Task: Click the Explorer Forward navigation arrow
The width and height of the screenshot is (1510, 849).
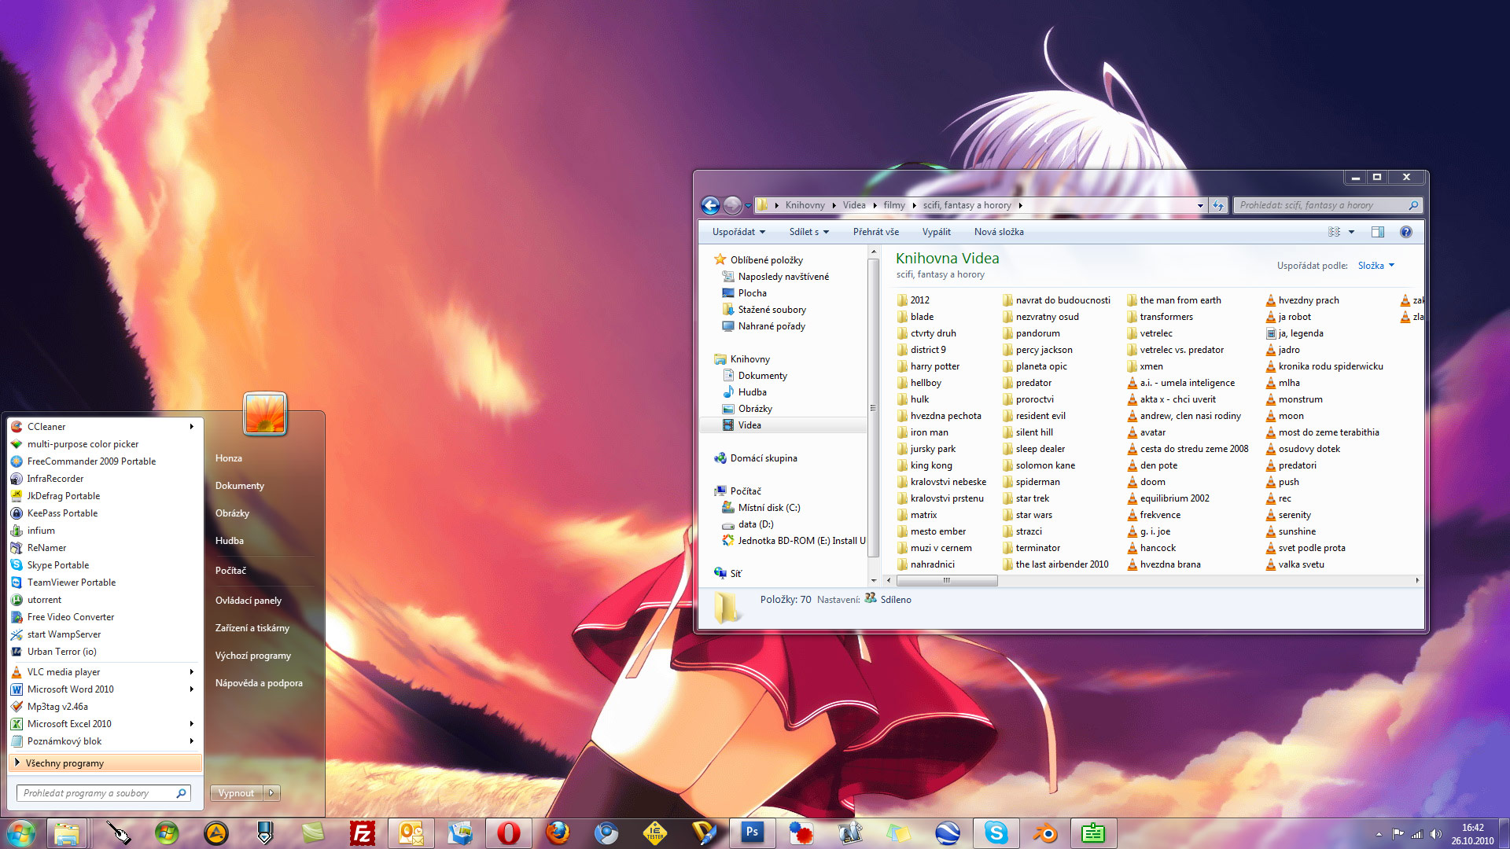Action: pos(732,205)
